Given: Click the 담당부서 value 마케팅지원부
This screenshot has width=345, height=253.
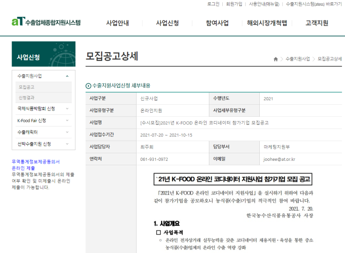Looking at the screenshot, I should tap(277, 147).
